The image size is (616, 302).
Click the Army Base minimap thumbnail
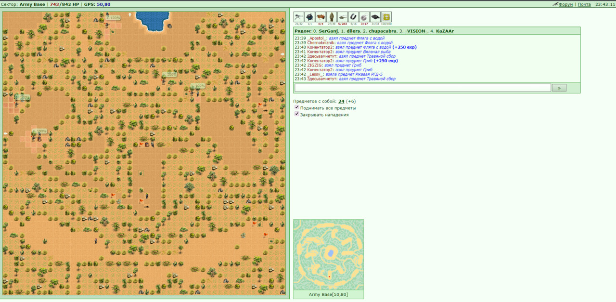pyautogui.click(x=329, y=255)
